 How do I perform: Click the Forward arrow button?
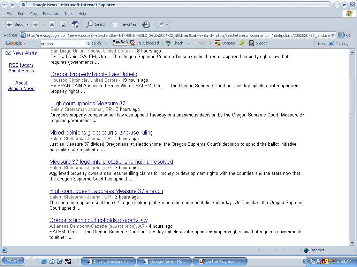click(x=36, y=24)
